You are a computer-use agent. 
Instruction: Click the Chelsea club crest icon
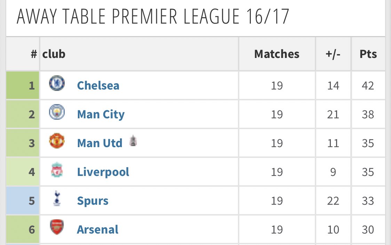pos(57,83)
